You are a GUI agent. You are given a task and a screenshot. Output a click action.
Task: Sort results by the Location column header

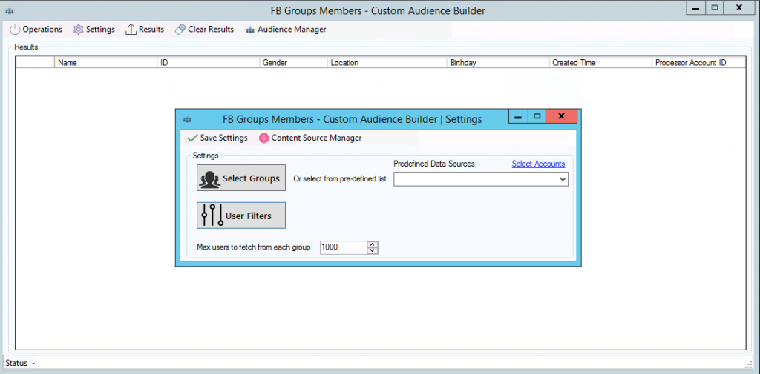click(x=387, y=62)
